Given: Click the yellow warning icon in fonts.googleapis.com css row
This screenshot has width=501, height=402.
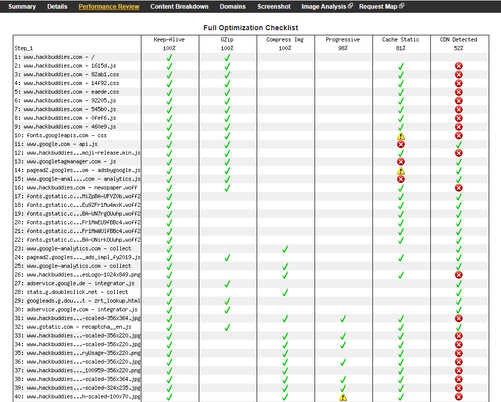Looking at the screenshot, I should 401,136.
